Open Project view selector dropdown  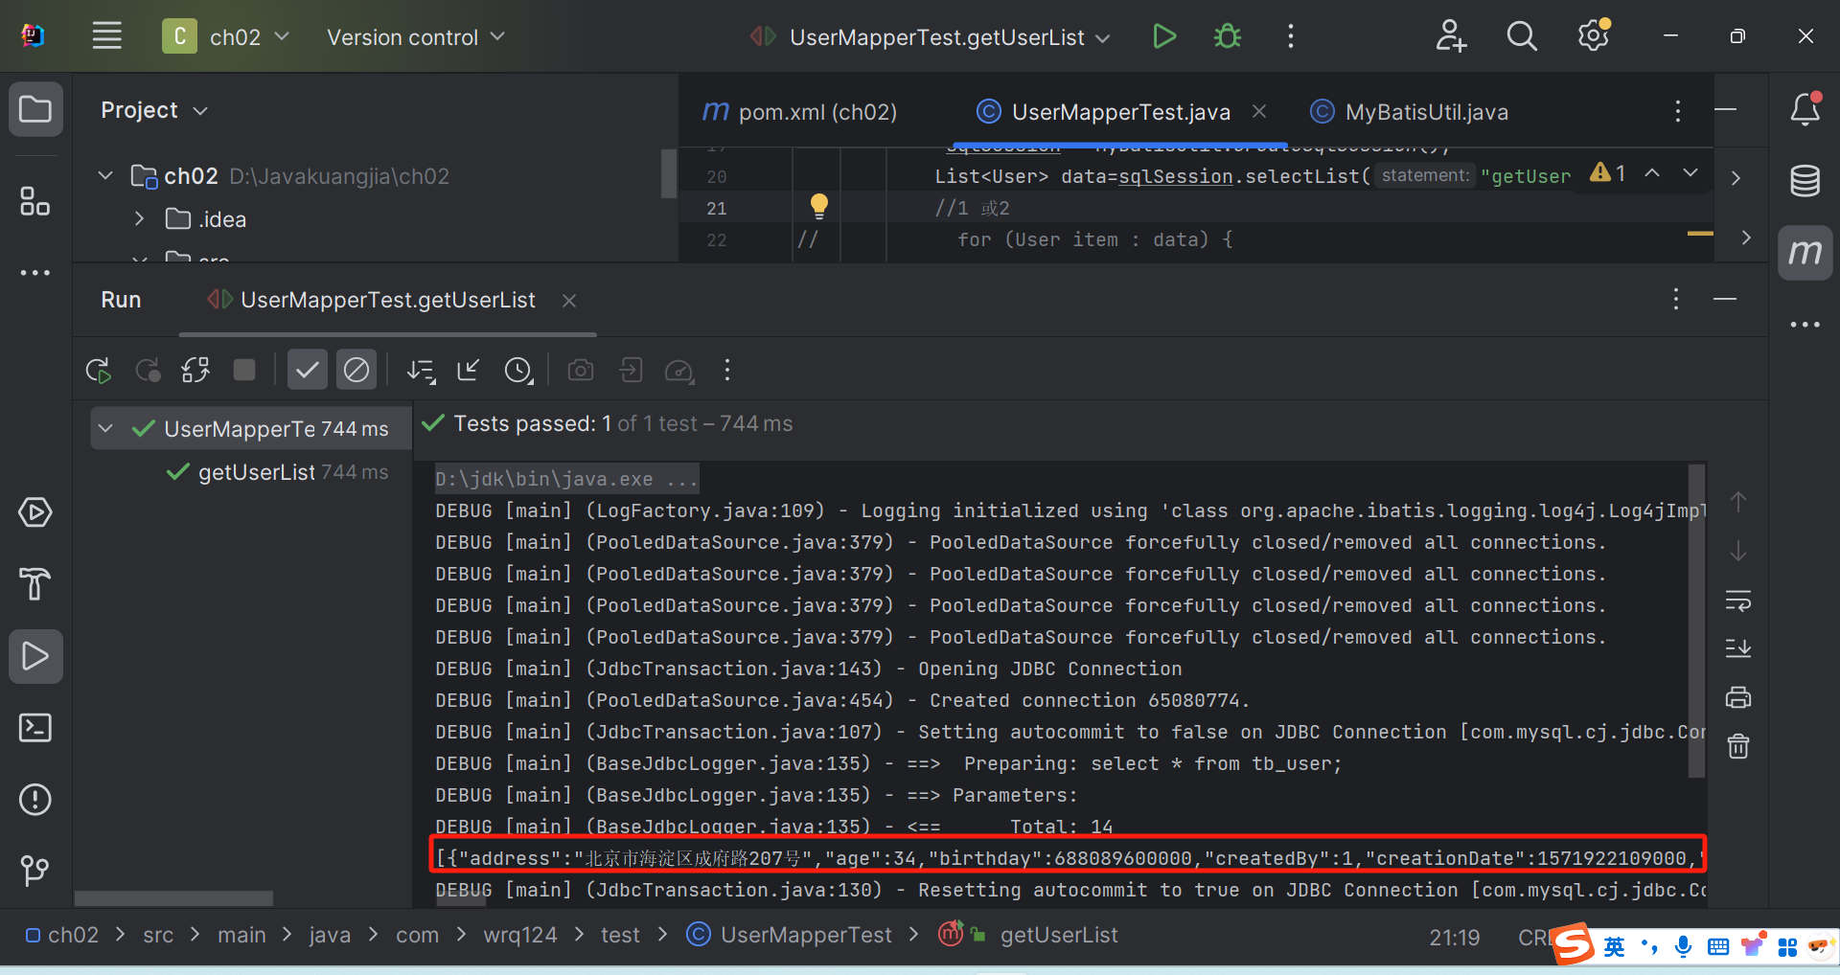pos(154,110)
